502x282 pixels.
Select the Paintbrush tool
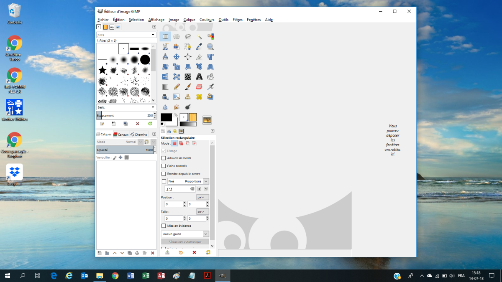pyautogui.click(x=188, y=87)
